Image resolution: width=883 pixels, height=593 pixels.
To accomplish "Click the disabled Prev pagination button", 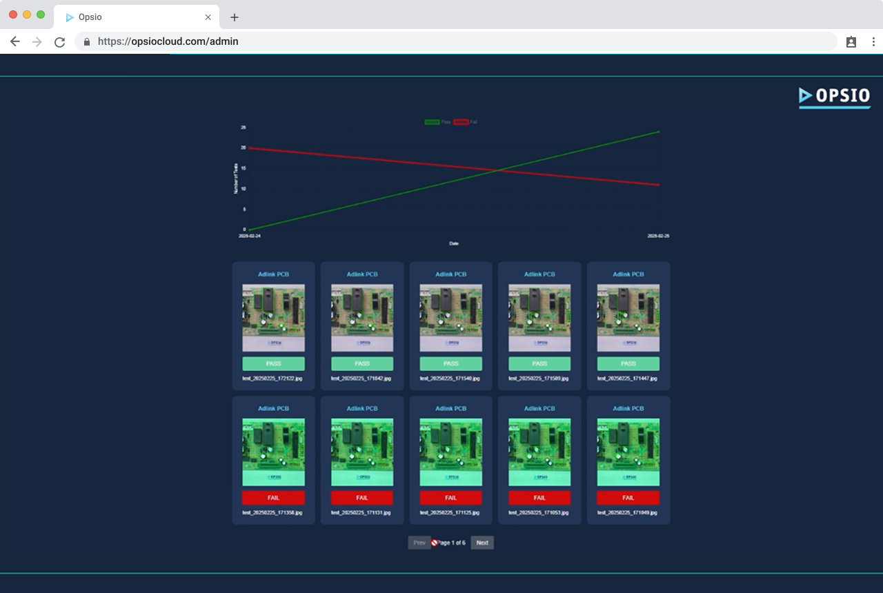I will point(419,543).
